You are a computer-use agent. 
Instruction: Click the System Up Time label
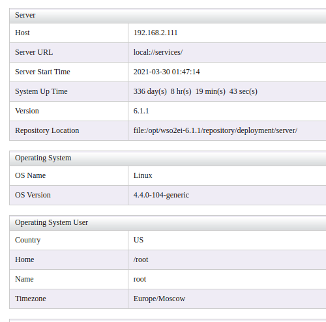41,91
